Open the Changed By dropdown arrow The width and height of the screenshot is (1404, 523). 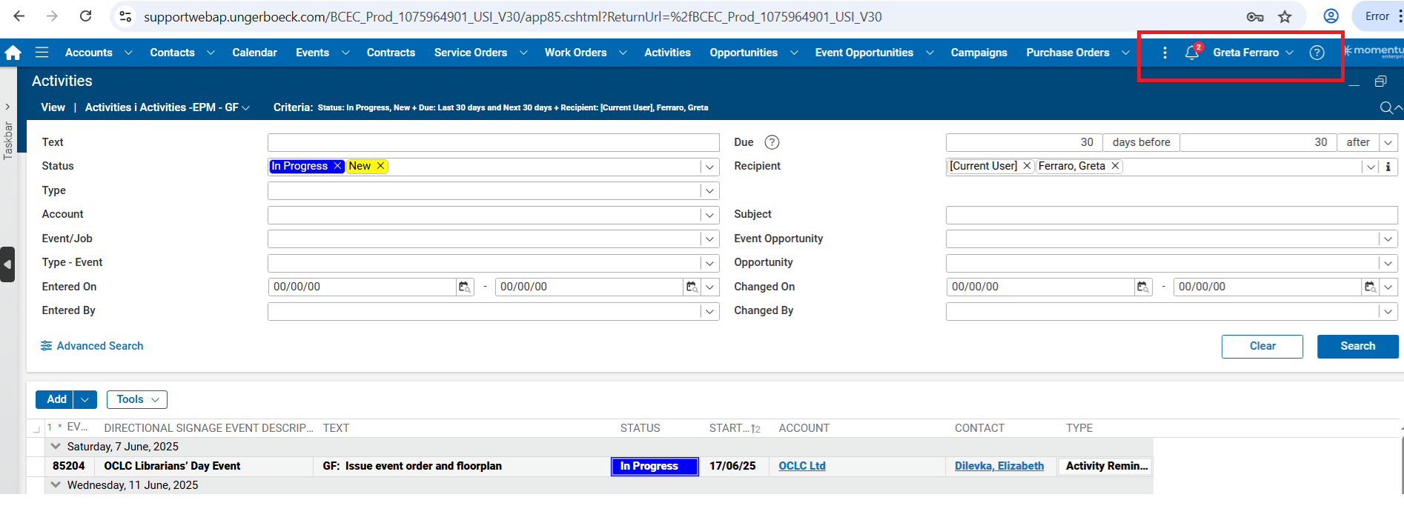pos(1388,311)
